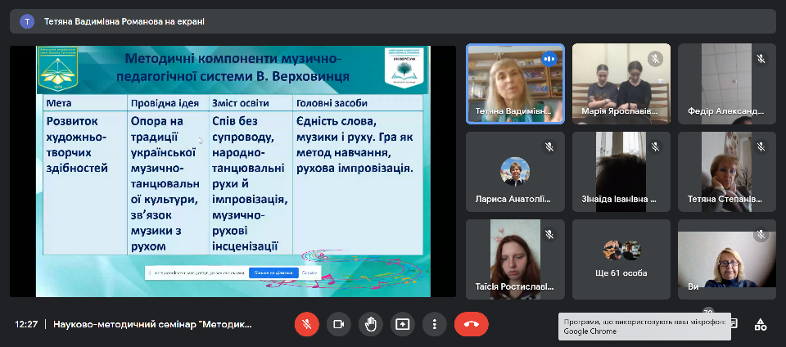Screen dimensions: 786x347
Task: Select Марія Ярославівна's video tile
Action: tap(621, 83)
